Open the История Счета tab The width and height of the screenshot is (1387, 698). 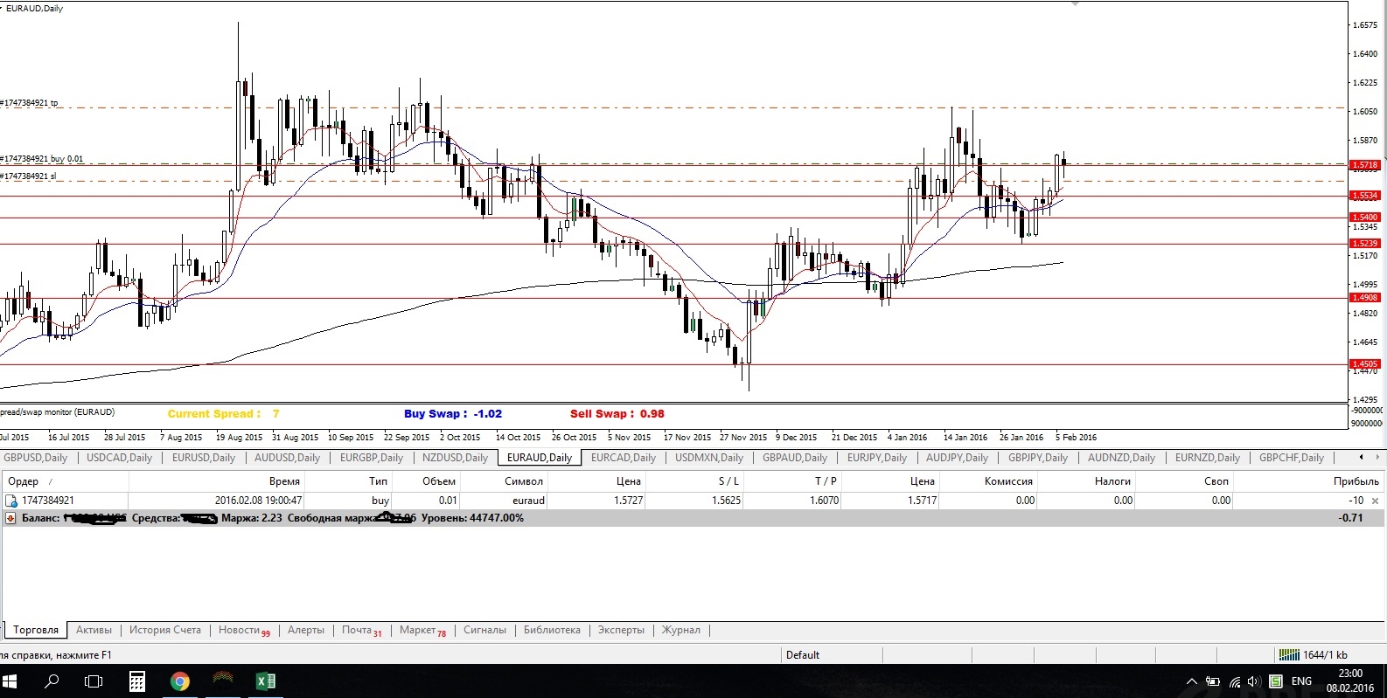(x=165, y=630)
